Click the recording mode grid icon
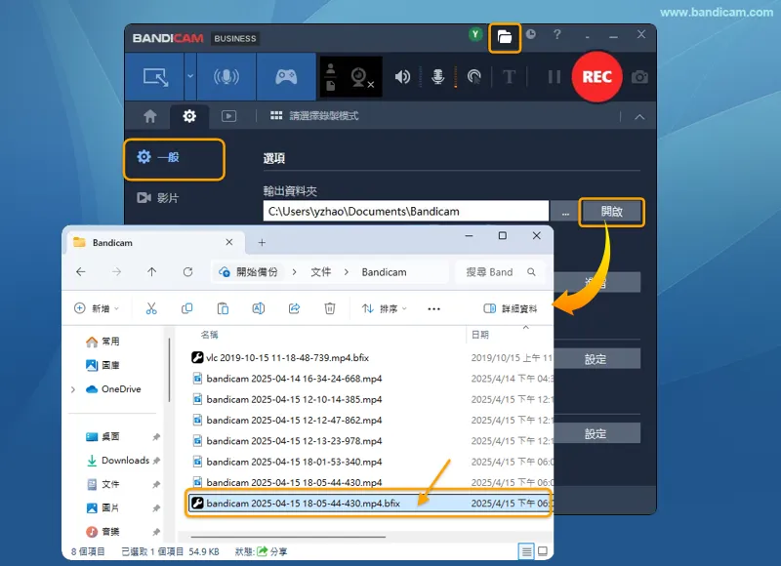 pos(276,116)
